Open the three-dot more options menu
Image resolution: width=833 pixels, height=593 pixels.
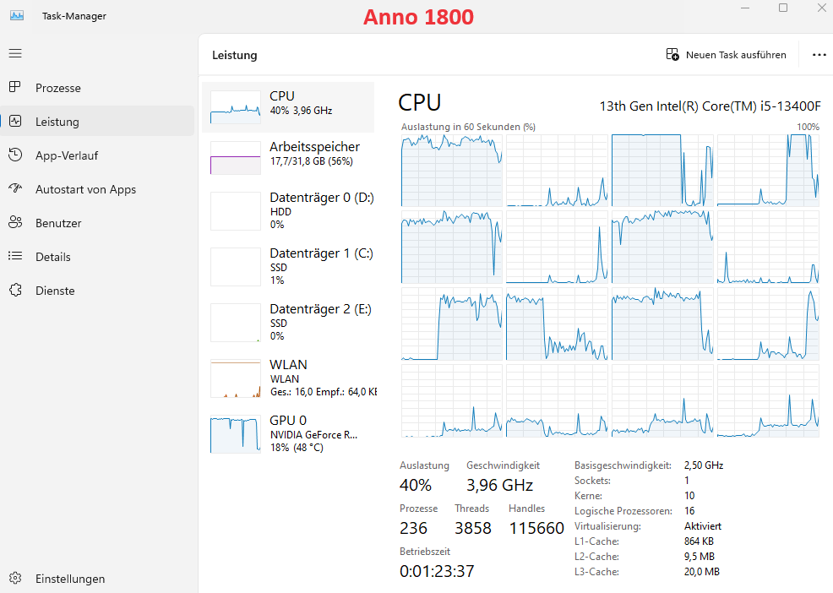tap(819, 55)
